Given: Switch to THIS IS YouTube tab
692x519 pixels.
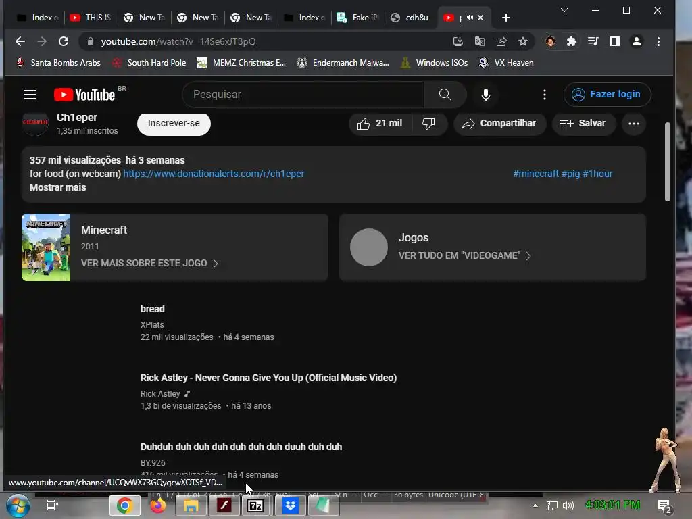Looking at the screenshot, I should pos(92,18).
